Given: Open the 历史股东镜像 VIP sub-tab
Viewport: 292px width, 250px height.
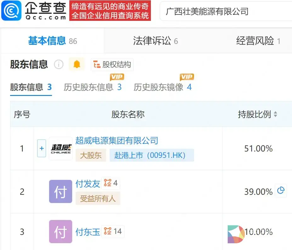Looking at the screenshot, I should pyautogui.click(x=163, y=87).
